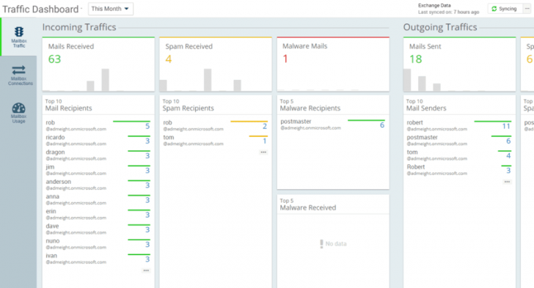Select rob in Spam Recipients list
Viewport: 534px width, 288px height.
(215, 125)
